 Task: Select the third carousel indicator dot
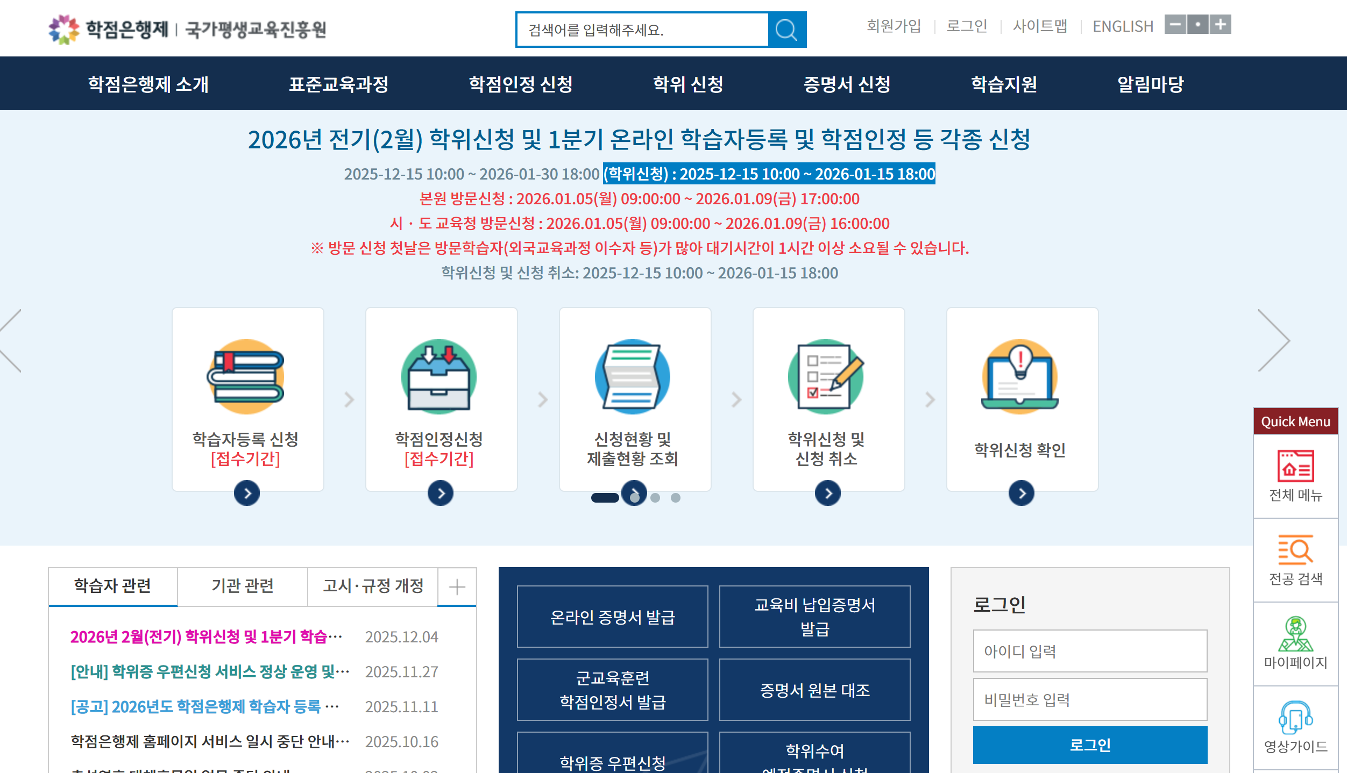[x=655, y=498]
